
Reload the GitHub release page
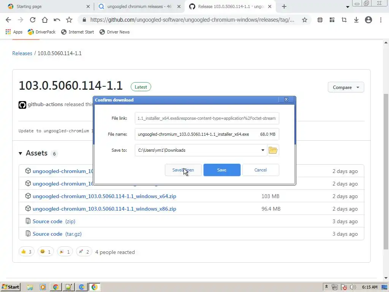coord(33,20)
